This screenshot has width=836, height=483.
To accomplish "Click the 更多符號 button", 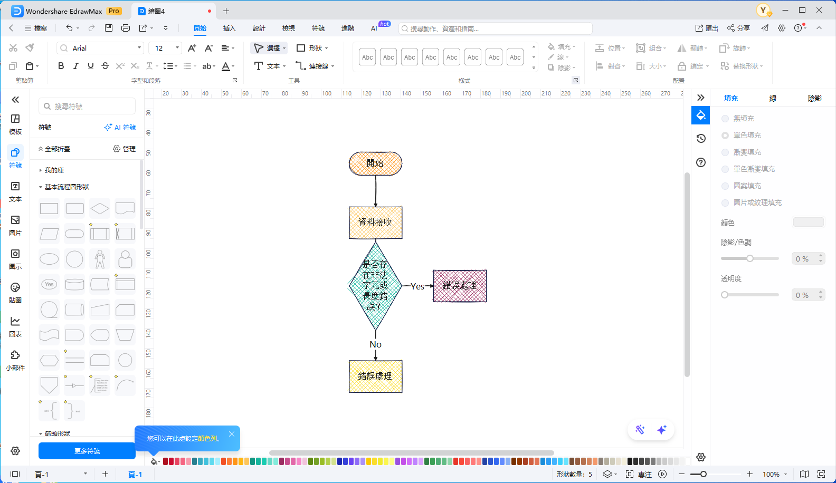I will click(87, 451).
